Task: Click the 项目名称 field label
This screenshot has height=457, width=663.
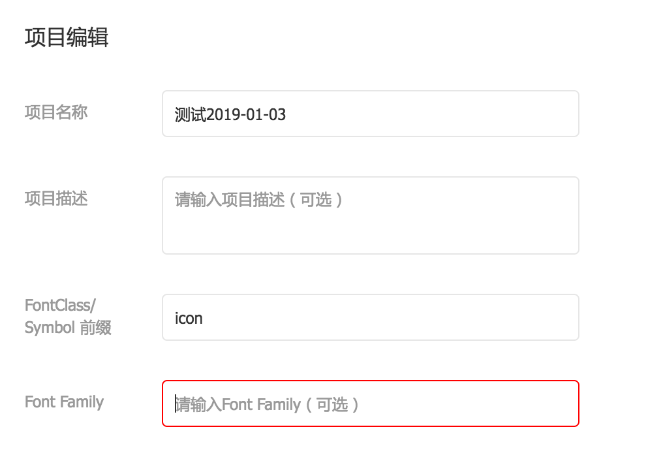Action: [55, 112]
